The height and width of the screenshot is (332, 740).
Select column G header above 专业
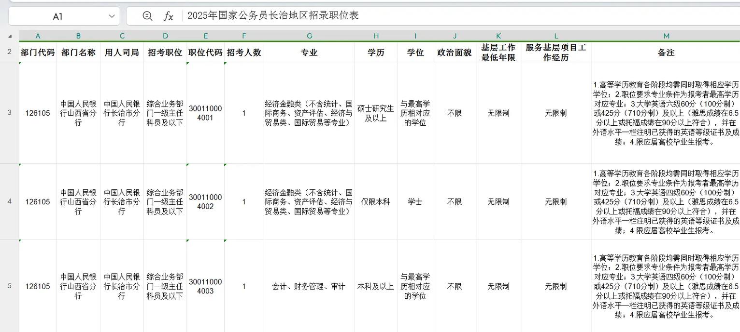click(309, 35)
